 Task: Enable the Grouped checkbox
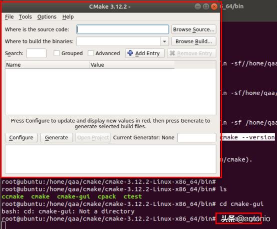pyautogui.click(x=56, y=53)
